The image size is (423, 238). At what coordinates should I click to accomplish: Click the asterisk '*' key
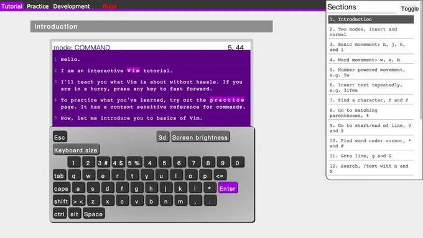210,188
